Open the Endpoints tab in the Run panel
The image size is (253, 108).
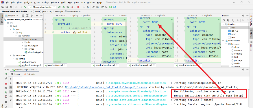[29, 74]
